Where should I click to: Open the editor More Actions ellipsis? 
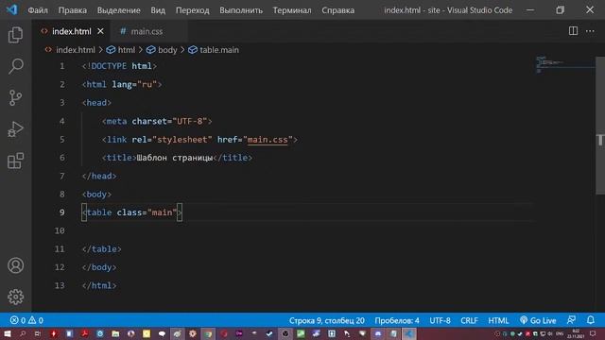[590, 31]
